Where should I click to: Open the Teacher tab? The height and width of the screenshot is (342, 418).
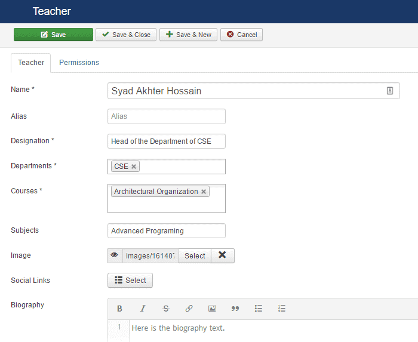click(31, 63)
